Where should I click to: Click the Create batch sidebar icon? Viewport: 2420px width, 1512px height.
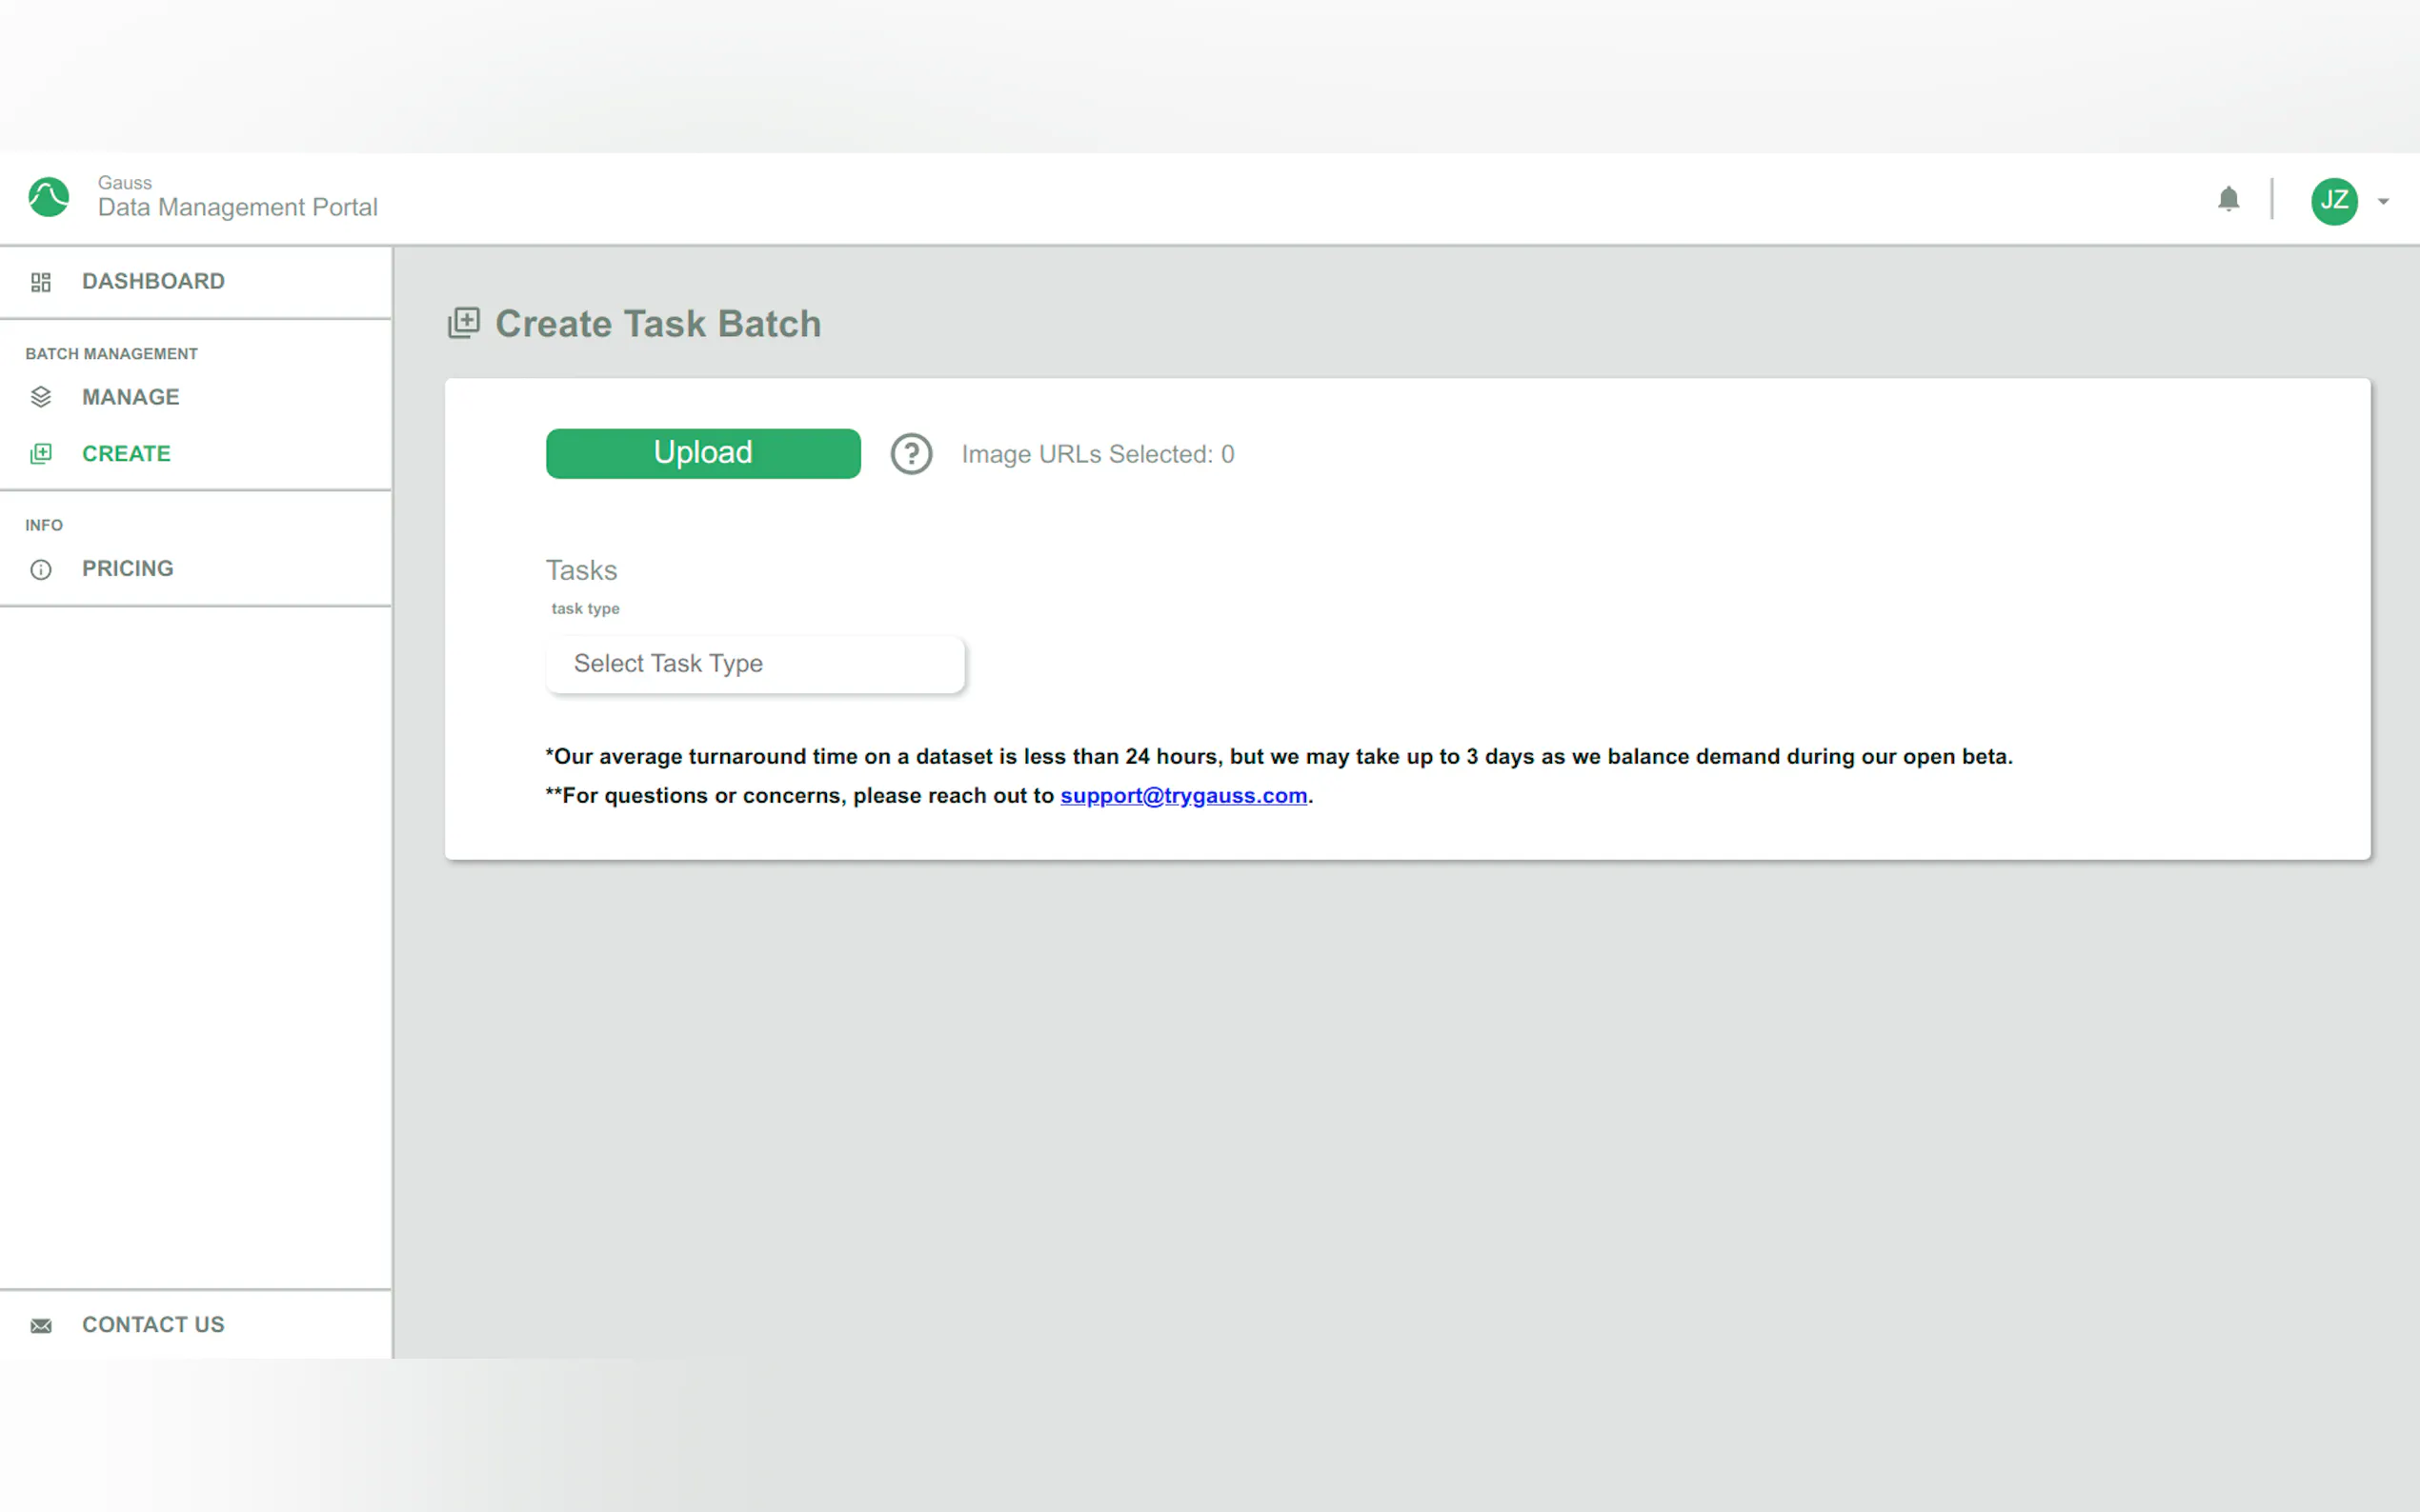click(x=41, y=454)
